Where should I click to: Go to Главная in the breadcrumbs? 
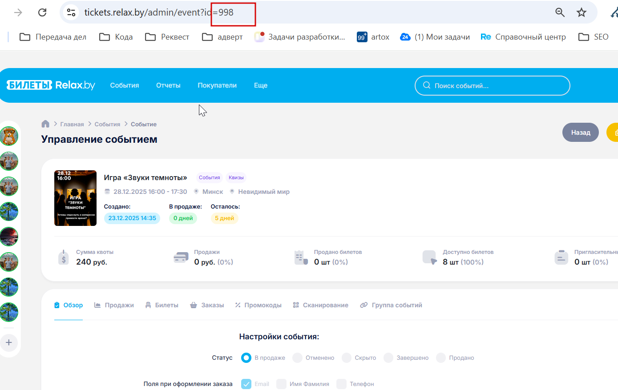pos(72,124)
